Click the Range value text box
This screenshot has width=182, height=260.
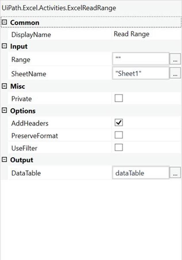(x=140, y=59)
